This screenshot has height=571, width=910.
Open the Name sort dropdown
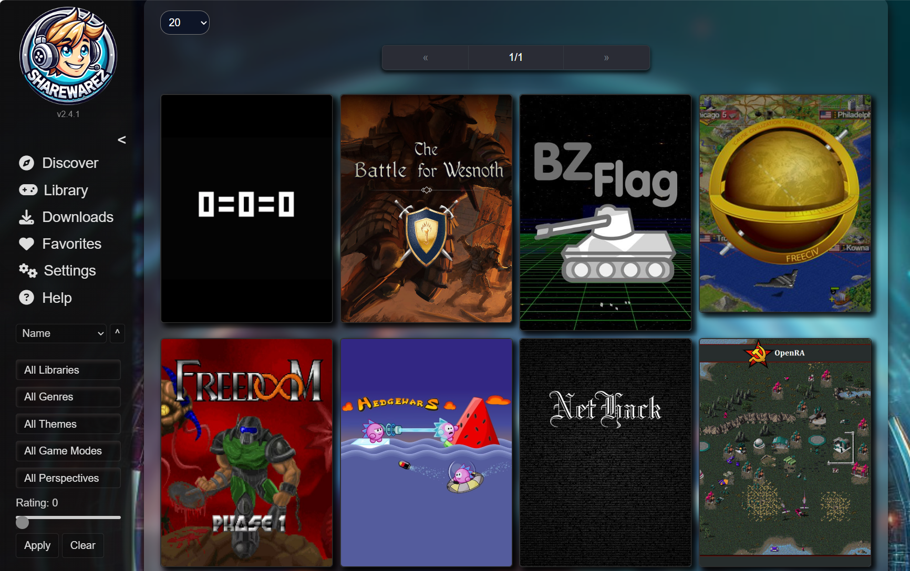[x=61, y=333]
